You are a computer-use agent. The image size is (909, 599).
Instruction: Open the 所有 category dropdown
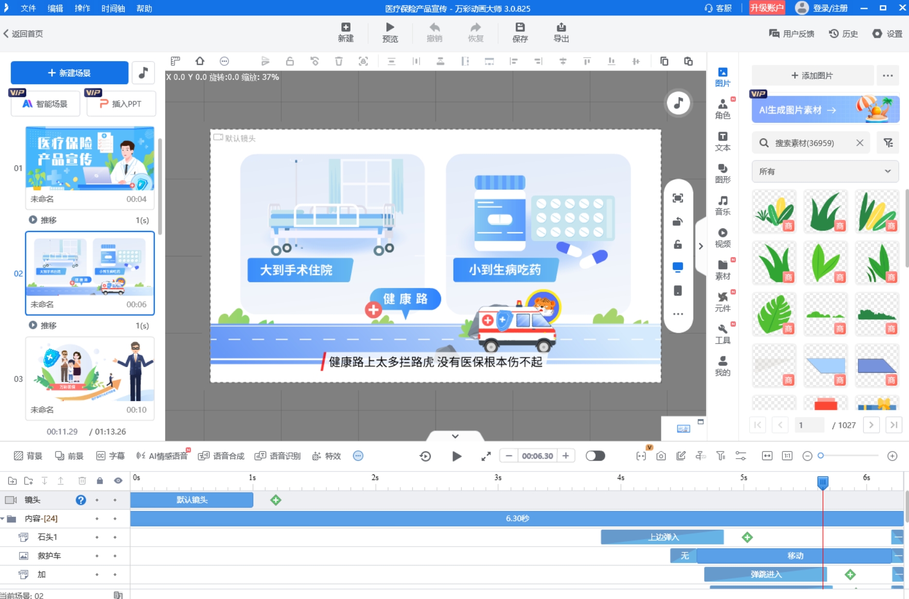(x=825, y=171)
